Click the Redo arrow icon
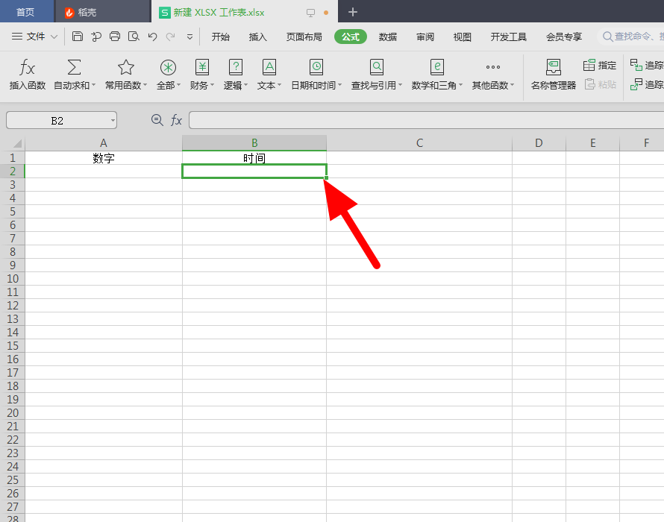 click(171, 37)
